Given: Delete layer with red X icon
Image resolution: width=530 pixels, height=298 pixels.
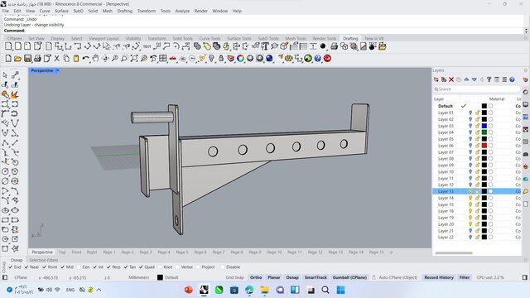Looking at the screenshot, I should [x=451, y=79].
